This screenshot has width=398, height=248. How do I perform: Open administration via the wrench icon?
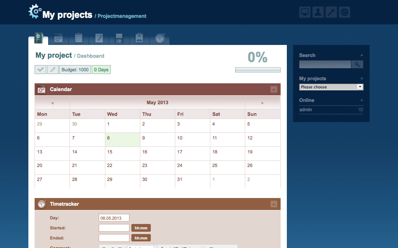(331, 12)
